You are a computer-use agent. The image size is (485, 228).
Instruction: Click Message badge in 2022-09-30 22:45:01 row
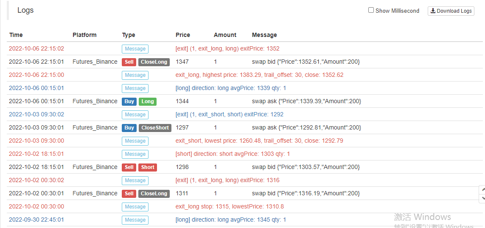point(135,220)
